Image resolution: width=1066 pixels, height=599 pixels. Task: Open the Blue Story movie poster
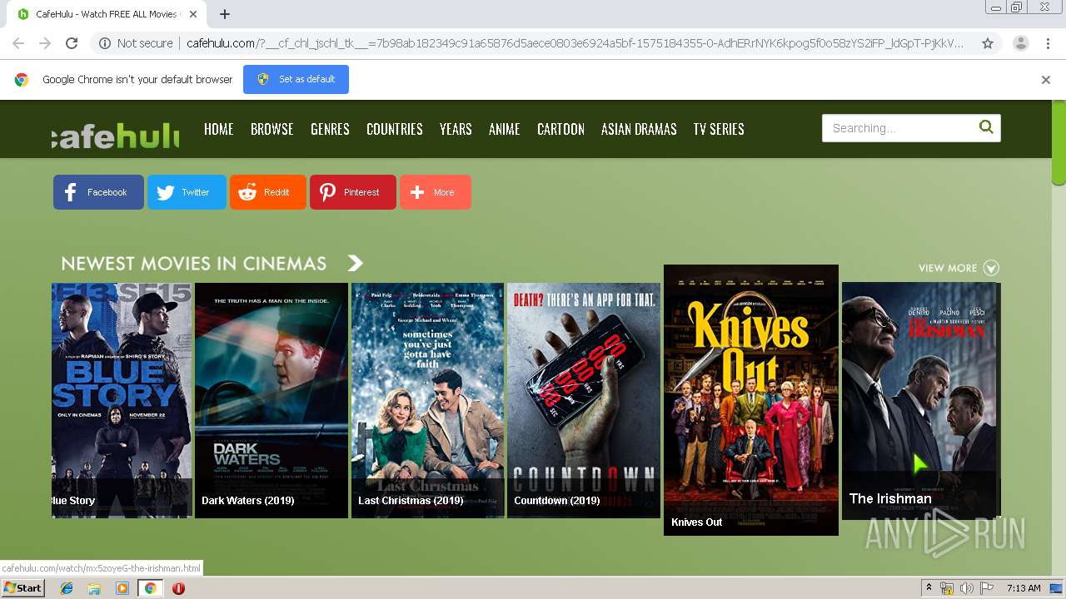coord(122,400)
